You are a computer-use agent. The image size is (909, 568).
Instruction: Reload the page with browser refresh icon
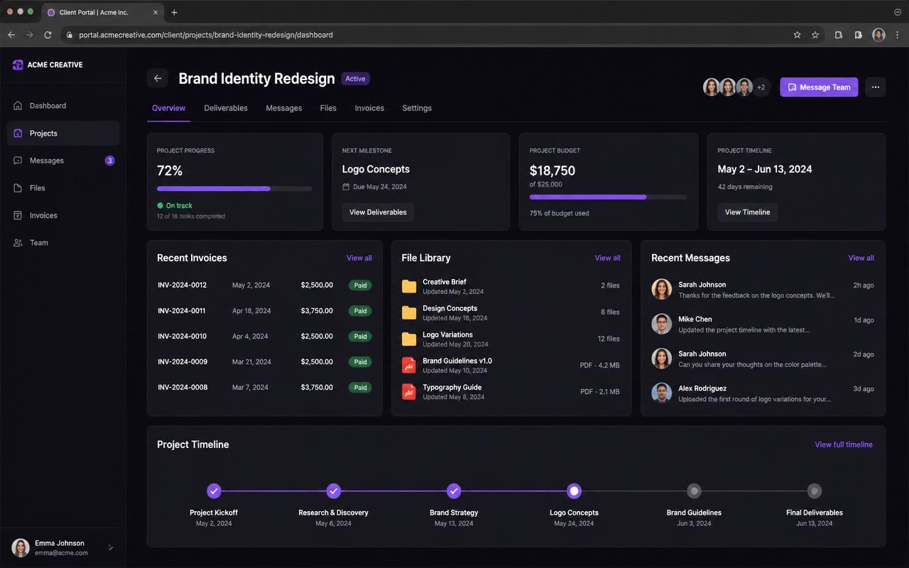click(x=48, y=35)
